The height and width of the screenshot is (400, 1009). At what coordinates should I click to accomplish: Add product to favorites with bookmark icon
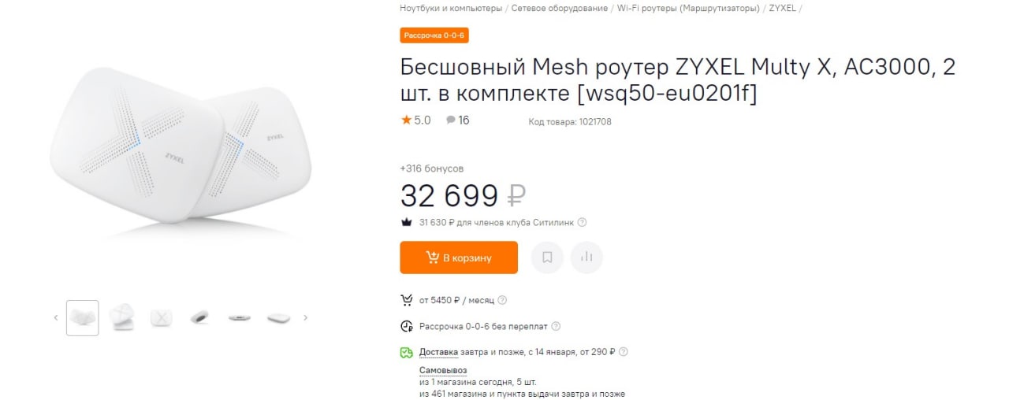(x=547, y=257)
